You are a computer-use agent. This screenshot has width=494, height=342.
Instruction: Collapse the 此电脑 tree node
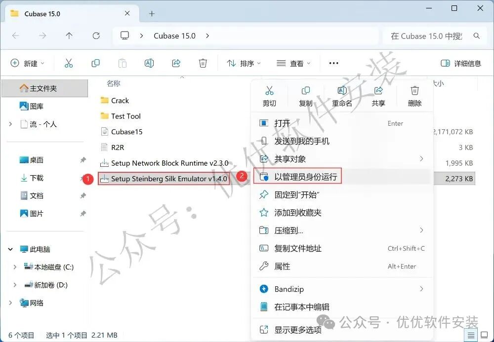click(x=10, y=249)
